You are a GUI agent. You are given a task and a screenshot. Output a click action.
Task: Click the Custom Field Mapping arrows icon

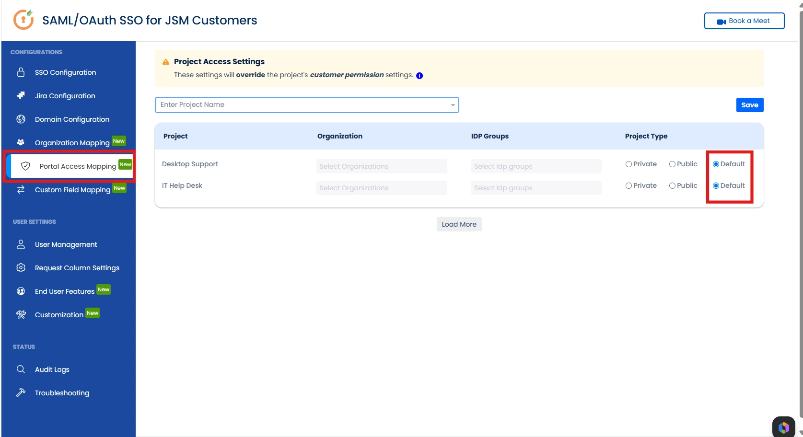click(21, 190)
